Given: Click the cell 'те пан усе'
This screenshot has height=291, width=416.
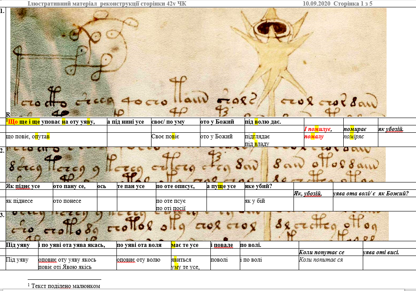Looking at the screenshot, I should [x=136, y=186].
